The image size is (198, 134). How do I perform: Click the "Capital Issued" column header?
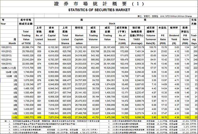(52, 38)
